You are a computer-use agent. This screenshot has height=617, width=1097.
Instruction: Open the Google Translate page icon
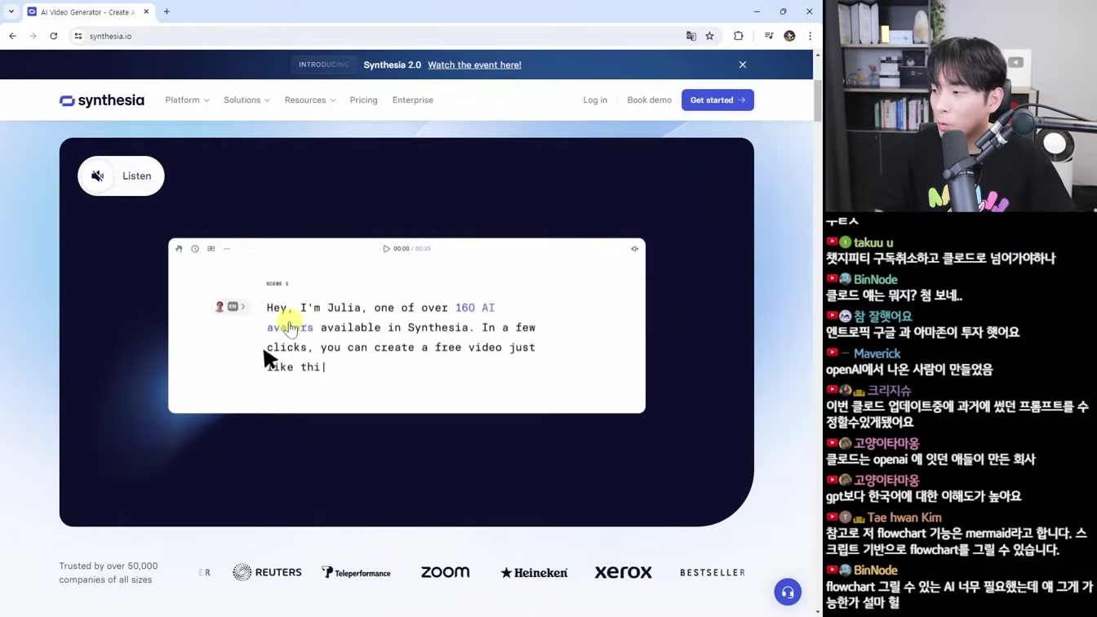pyautogui.click(x=691, y=36)
